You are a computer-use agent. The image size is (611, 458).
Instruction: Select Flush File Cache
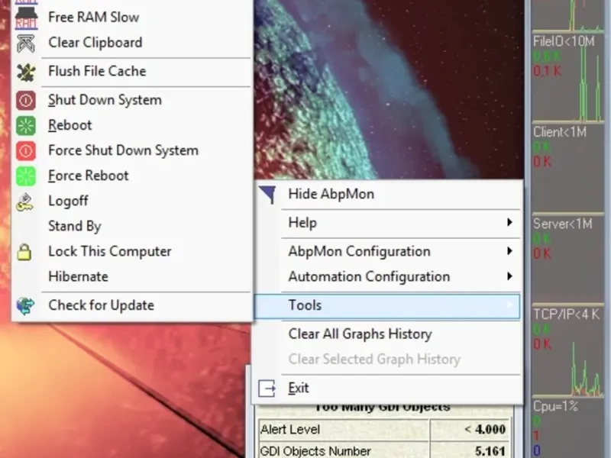click(132, 71)
